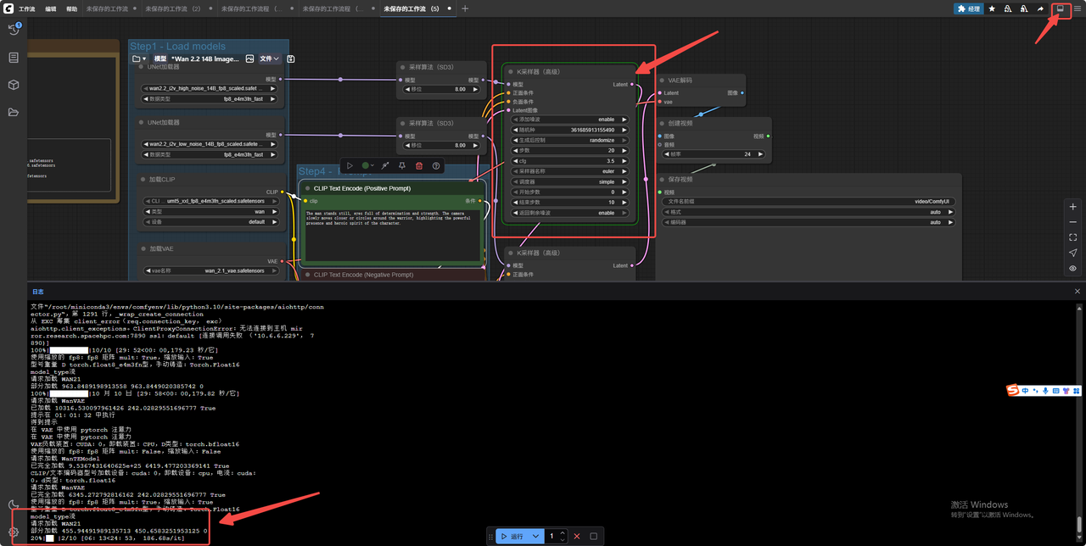Viewport: 1086px width, 546px height.
Task: Open the node library sidebar icon
Action: click(14, 58)
